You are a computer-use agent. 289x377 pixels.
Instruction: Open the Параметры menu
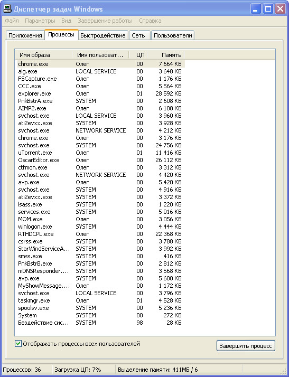[40, 21]
